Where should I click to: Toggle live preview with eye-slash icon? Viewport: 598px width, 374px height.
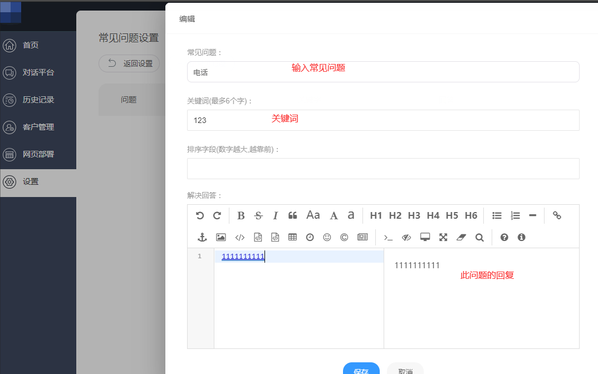coord(406,237)
